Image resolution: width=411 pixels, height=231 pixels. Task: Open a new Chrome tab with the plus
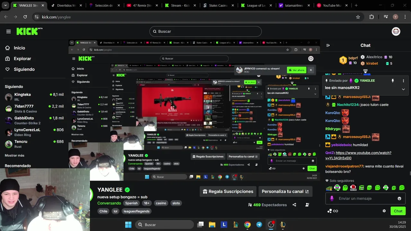[x=356, y=5]
